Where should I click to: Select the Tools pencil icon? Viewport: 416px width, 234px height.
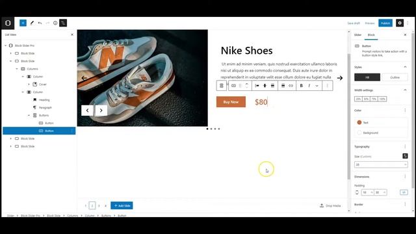pos(32,23)
